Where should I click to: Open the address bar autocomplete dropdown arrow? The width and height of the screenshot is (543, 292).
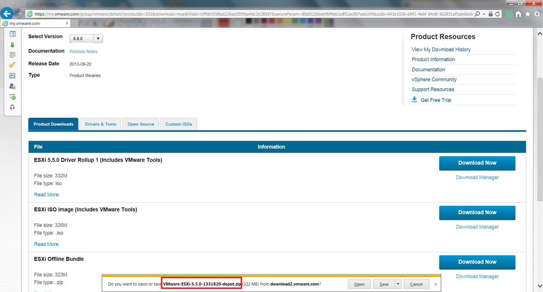click(484, 14)
